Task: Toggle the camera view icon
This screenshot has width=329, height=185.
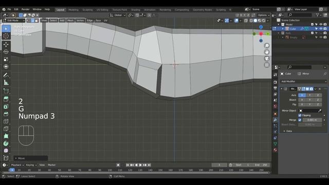Action: (267, 59)
